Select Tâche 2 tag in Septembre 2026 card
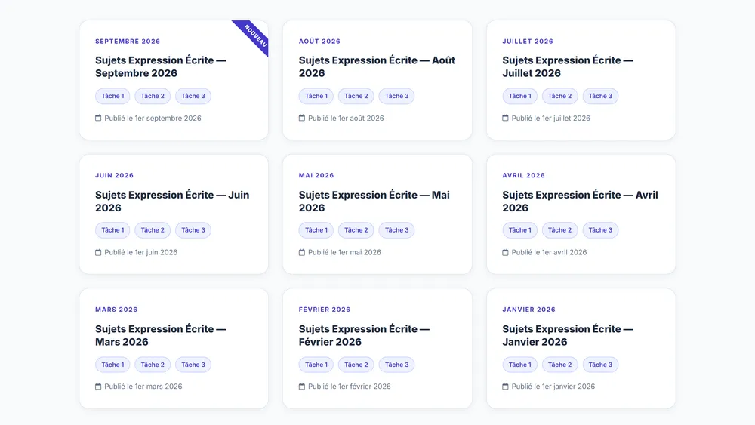The image size is (755, 425). coord(153,96)
